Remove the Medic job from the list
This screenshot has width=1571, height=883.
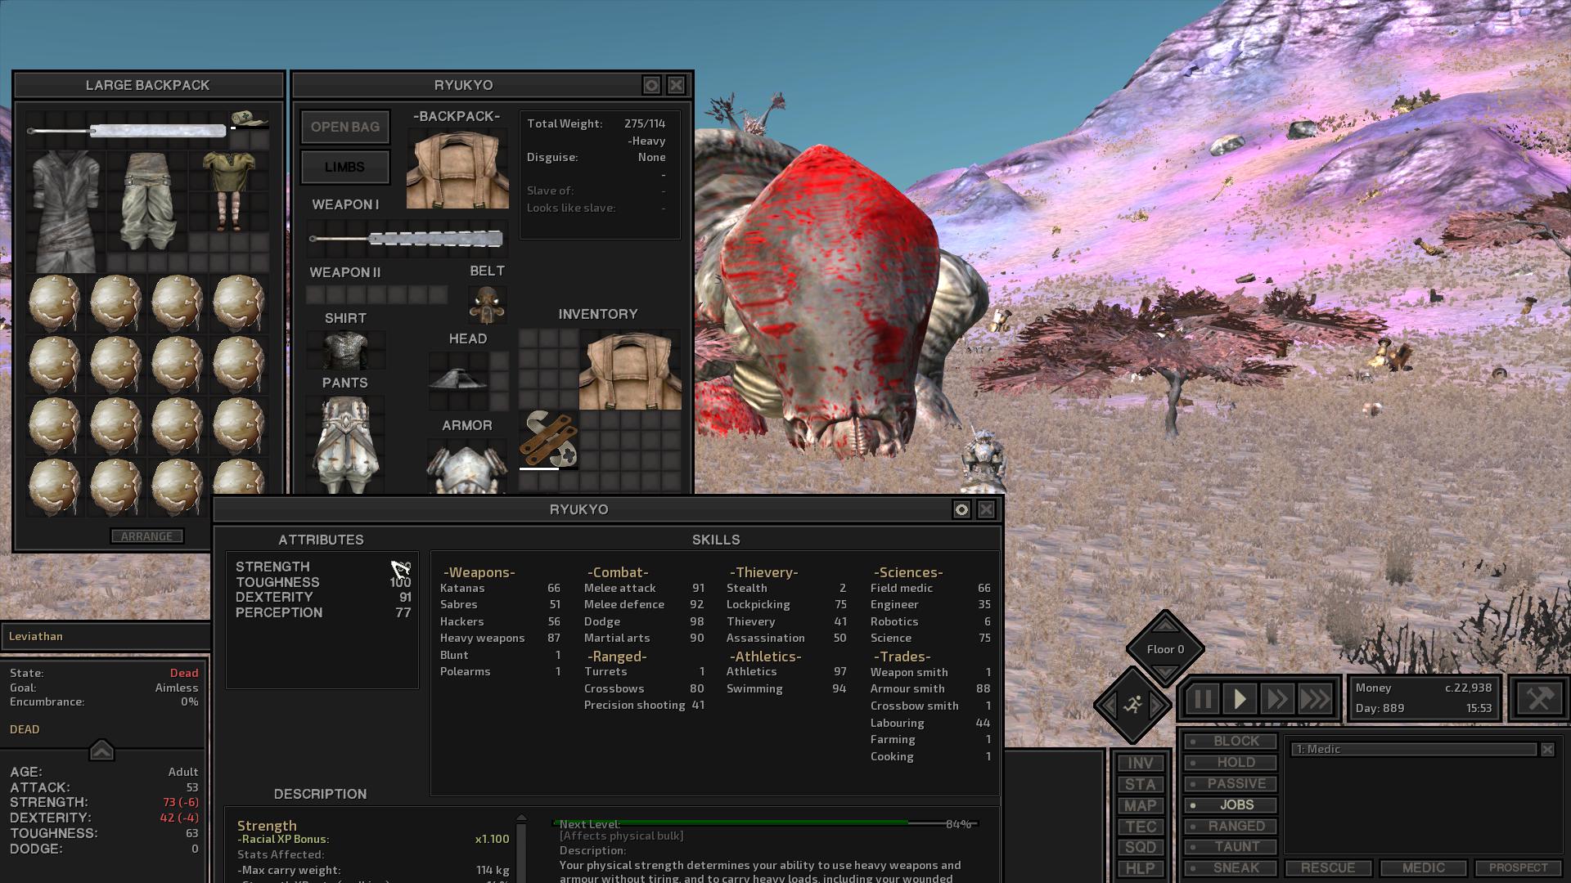point(1547,749)
